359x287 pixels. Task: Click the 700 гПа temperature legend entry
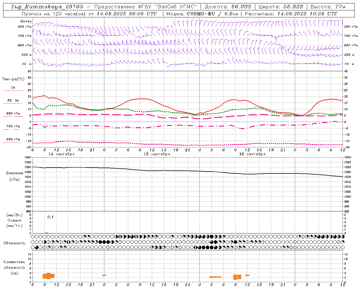pos(13,126)
